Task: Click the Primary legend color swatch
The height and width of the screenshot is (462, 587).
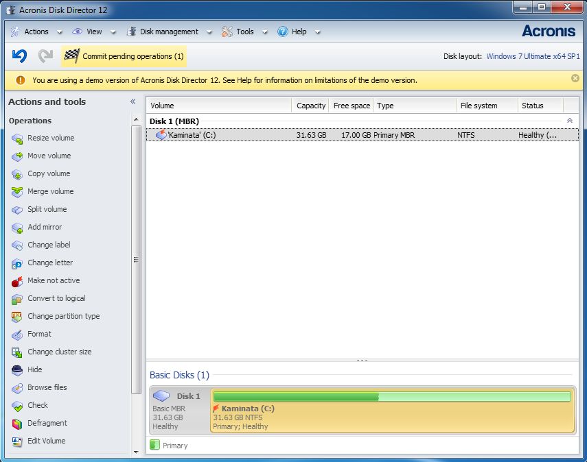Action: tap(154, 445)
